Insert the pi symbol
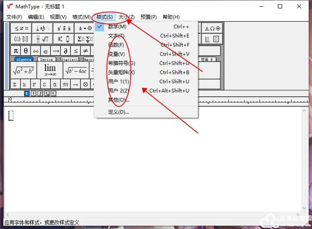The image size is (312, 229). [16, 50]
